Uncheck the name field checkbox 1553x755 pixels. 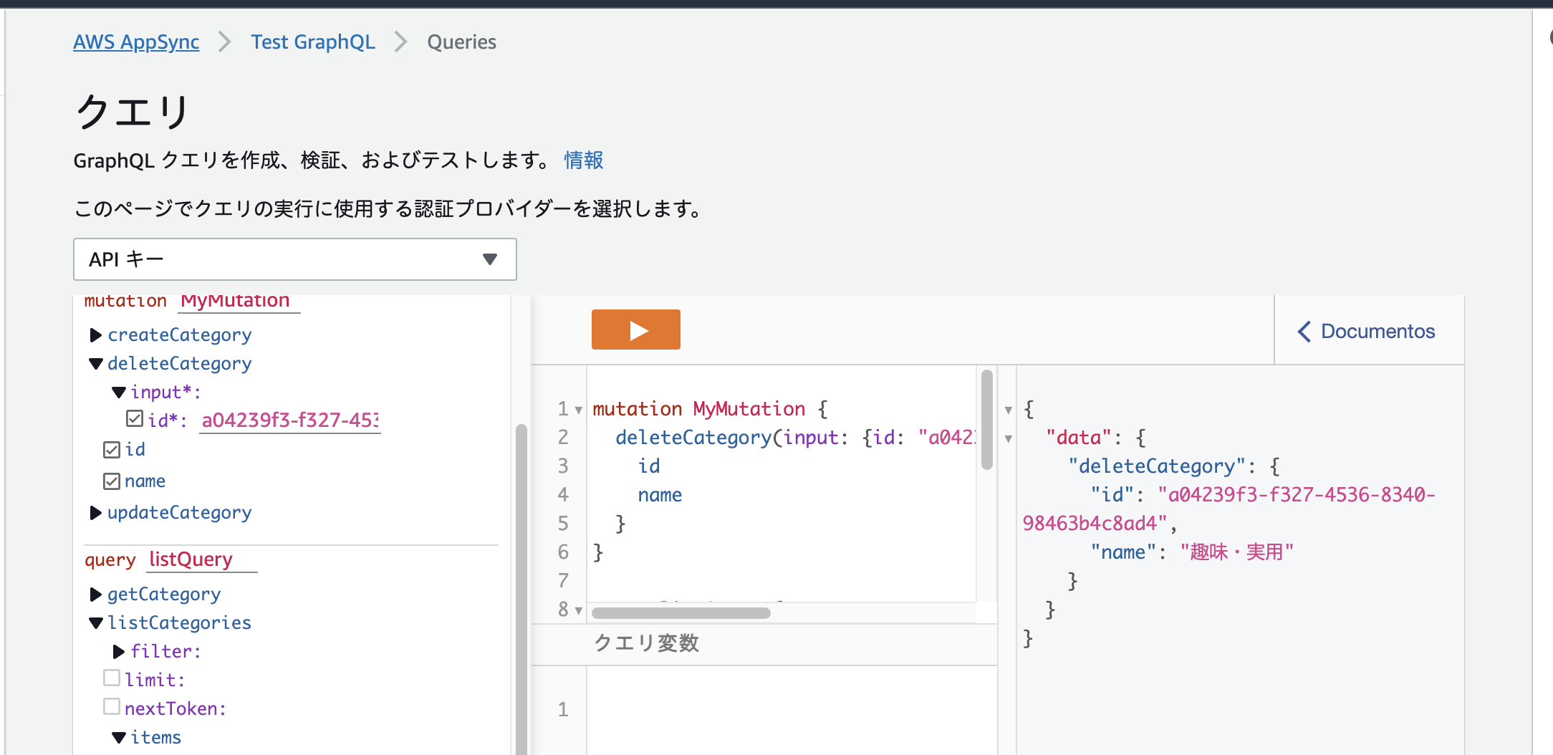point(112,481)
